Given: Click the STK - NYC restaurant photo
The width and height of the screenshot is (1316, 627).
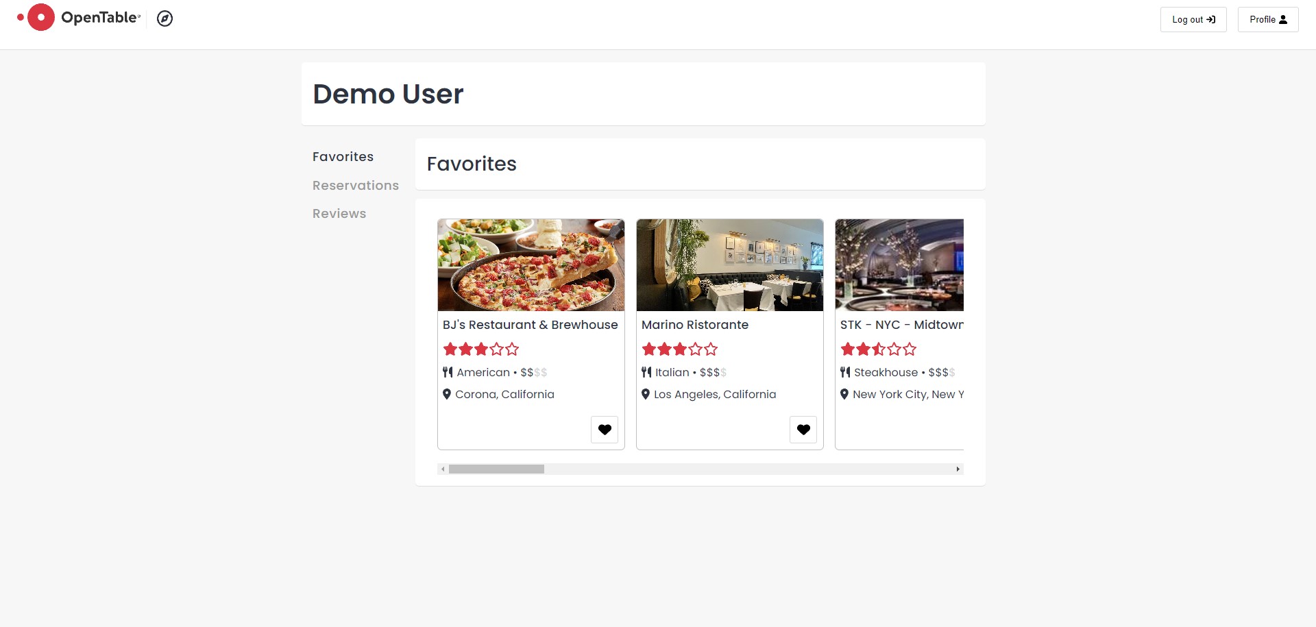Looking at the screenshot, I should pyautogui.click(x=899, y=265).
